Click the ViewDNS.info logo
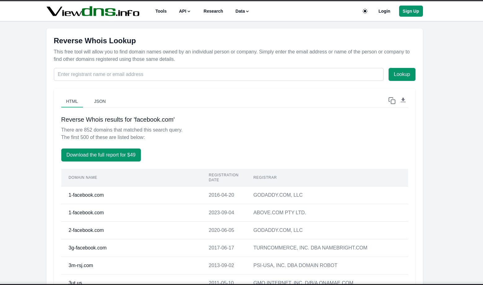The width and height of the screenshot is (483, 285). click(x=93, y=11)
